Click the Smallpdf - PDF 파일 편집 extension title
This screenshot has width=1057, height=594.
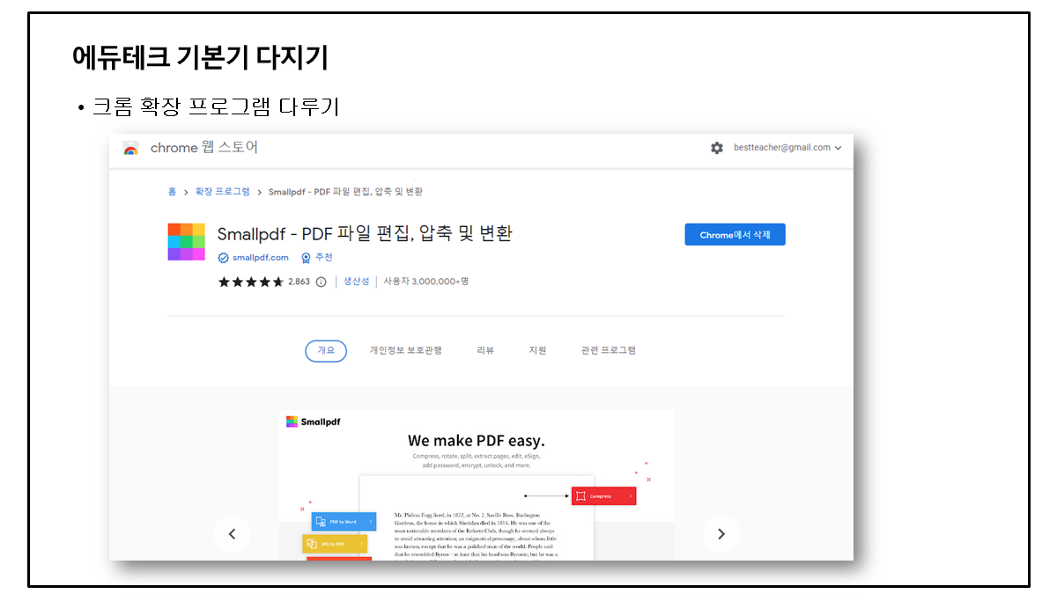pos(365,233)
